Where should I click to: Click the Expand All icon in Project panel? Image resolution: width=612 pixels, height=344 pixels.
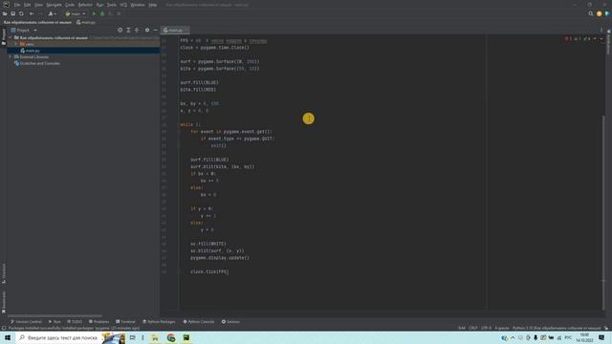click(x=128, y=30)
